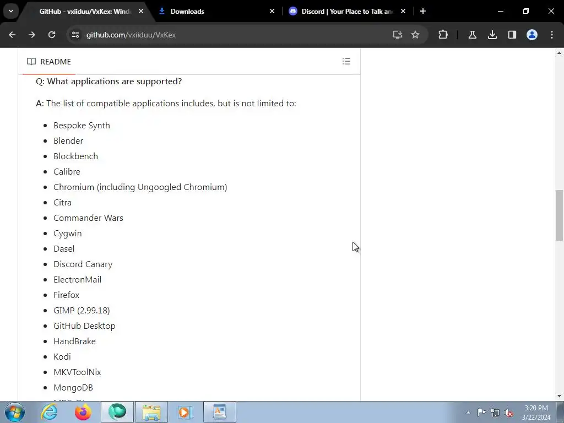Open the Chrome profile avatar
The image size is (564, 423).
click(532, 35)
